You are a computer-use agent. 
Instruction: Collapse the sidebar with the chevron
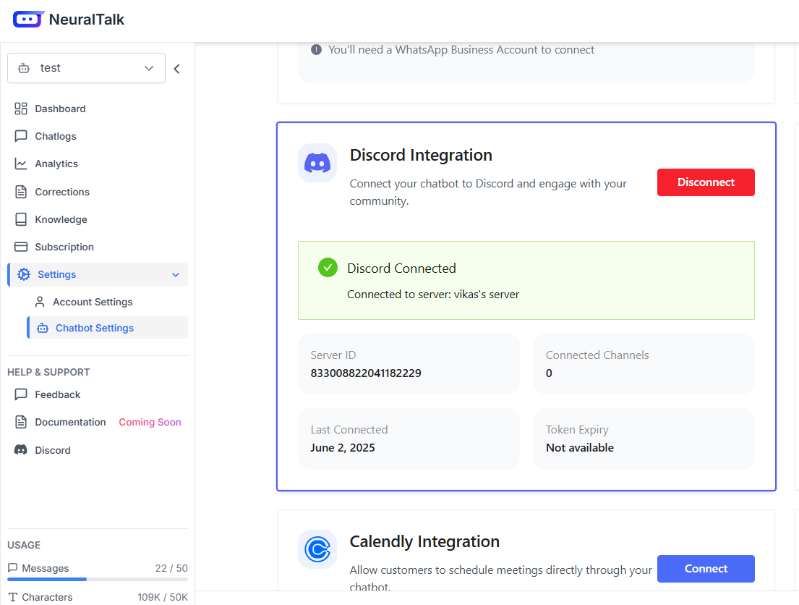(176, 68)
